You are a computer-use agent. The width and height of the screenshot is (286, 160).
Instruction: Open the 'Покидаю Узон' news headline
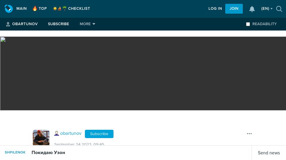(x=48, y=153)
